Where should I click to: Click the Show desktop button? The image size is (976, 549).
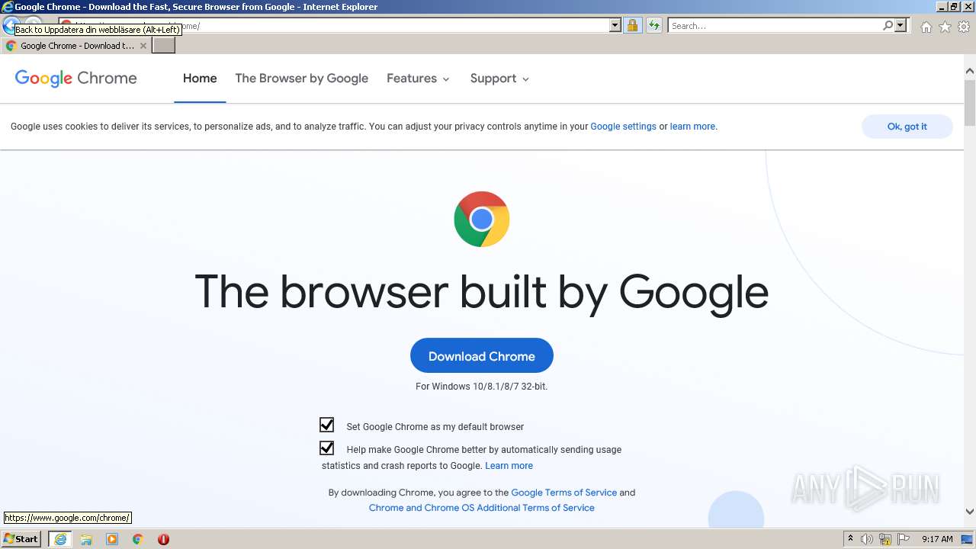[968, 539]
